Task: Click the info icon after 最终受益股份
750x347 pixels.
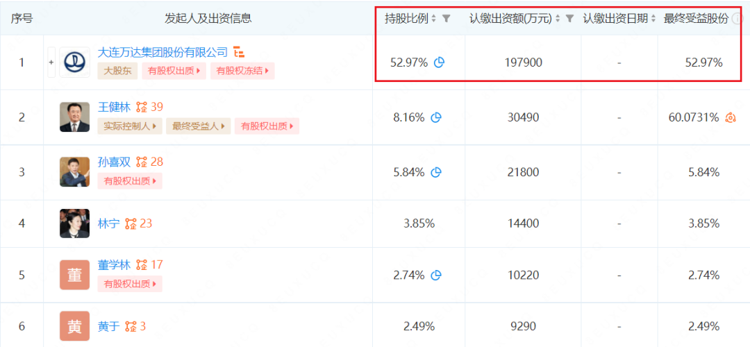Action: pyautogui.click(x=737, y=19)
